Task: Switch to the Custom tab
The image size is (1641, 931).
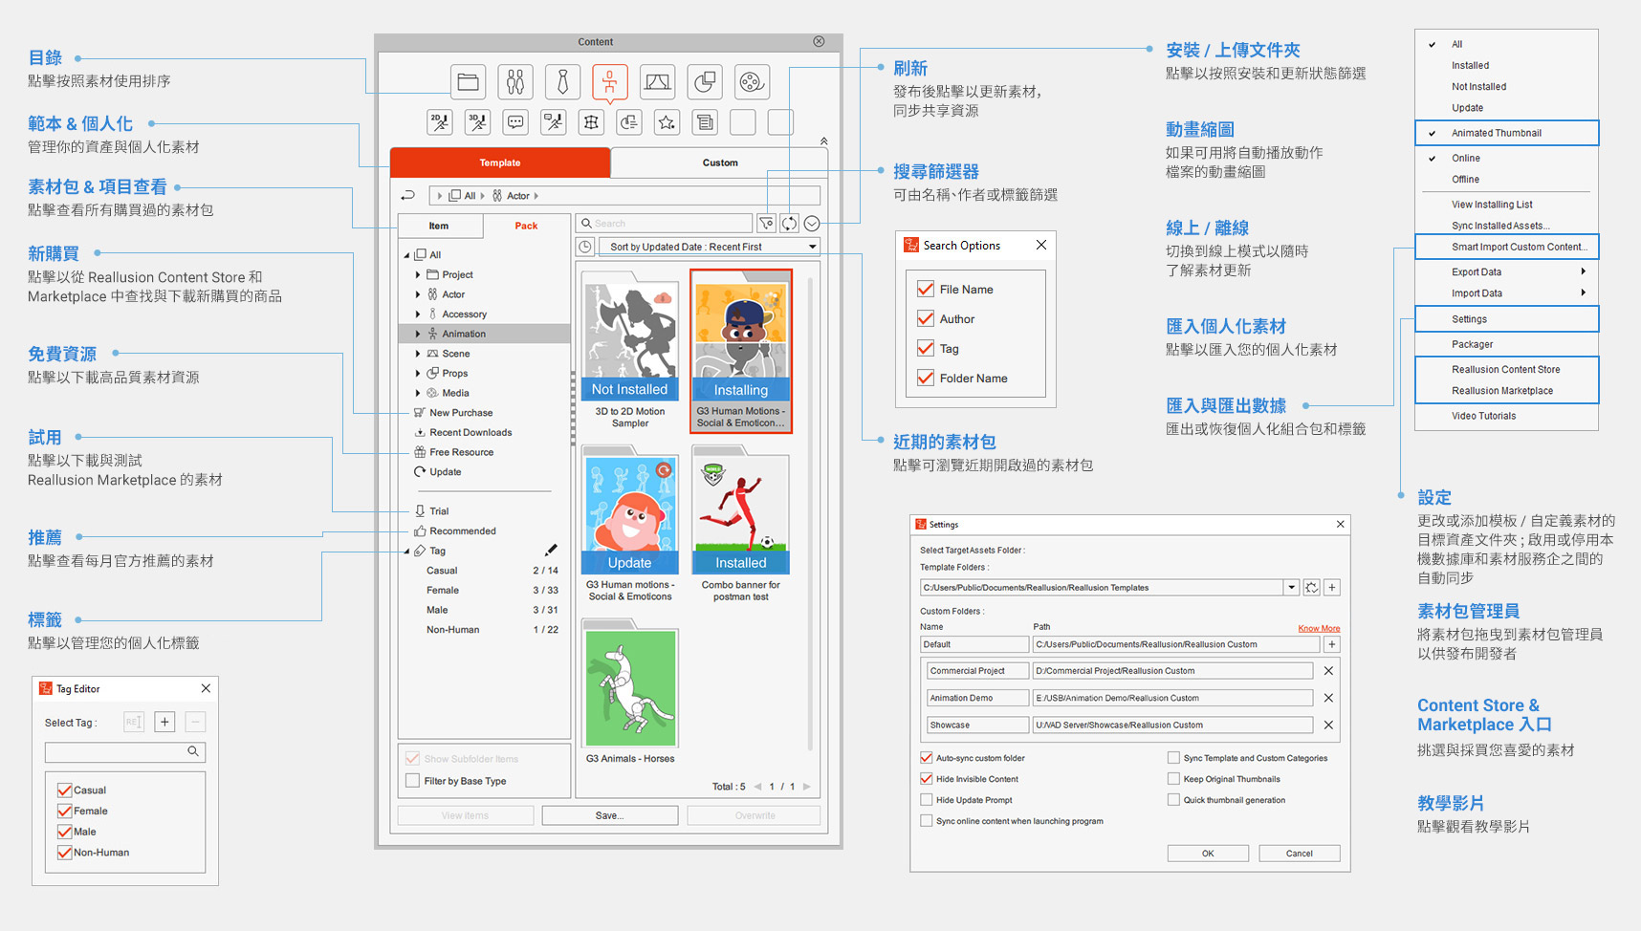Action: tap(720, 162)
